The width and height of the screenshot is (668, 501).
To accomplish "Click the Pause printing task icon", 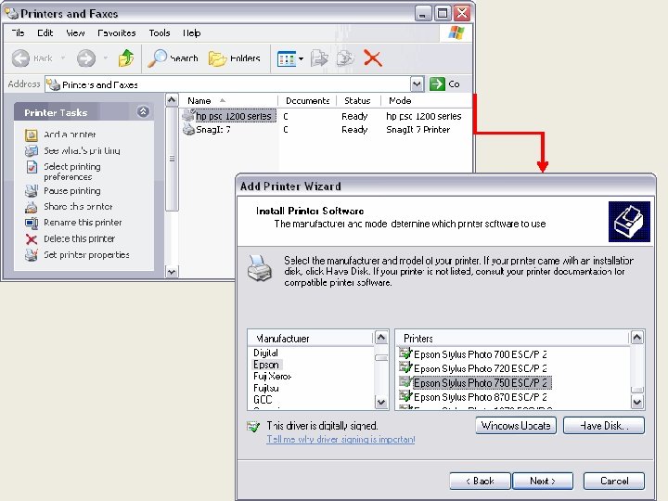I will [x=32, y=191].
